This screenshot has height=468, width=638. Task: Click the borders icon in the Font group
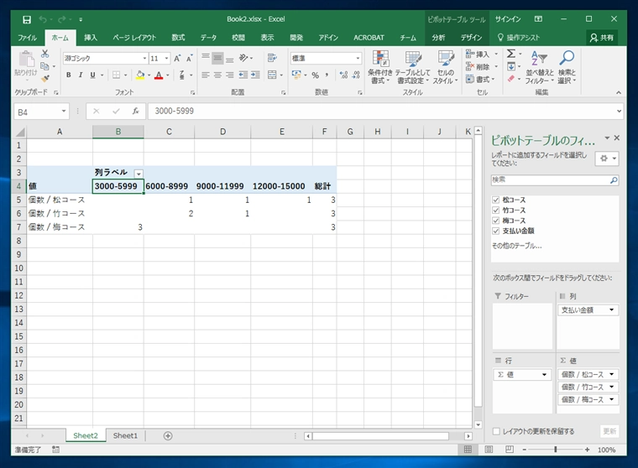pyautogui.click(x=117, y=75)
